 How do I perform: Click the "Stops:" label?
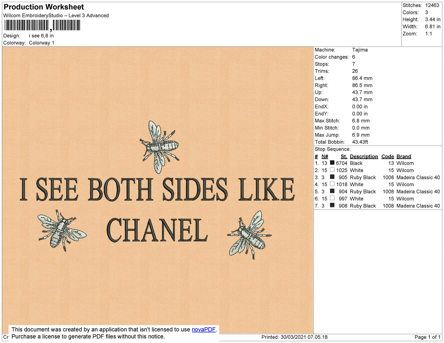click(x=322, y=64)
